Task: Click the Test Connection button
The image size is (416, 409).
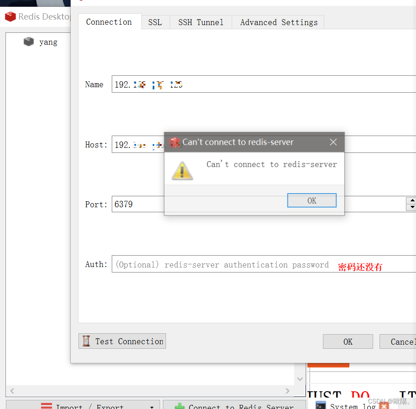Action: point(122,341)
